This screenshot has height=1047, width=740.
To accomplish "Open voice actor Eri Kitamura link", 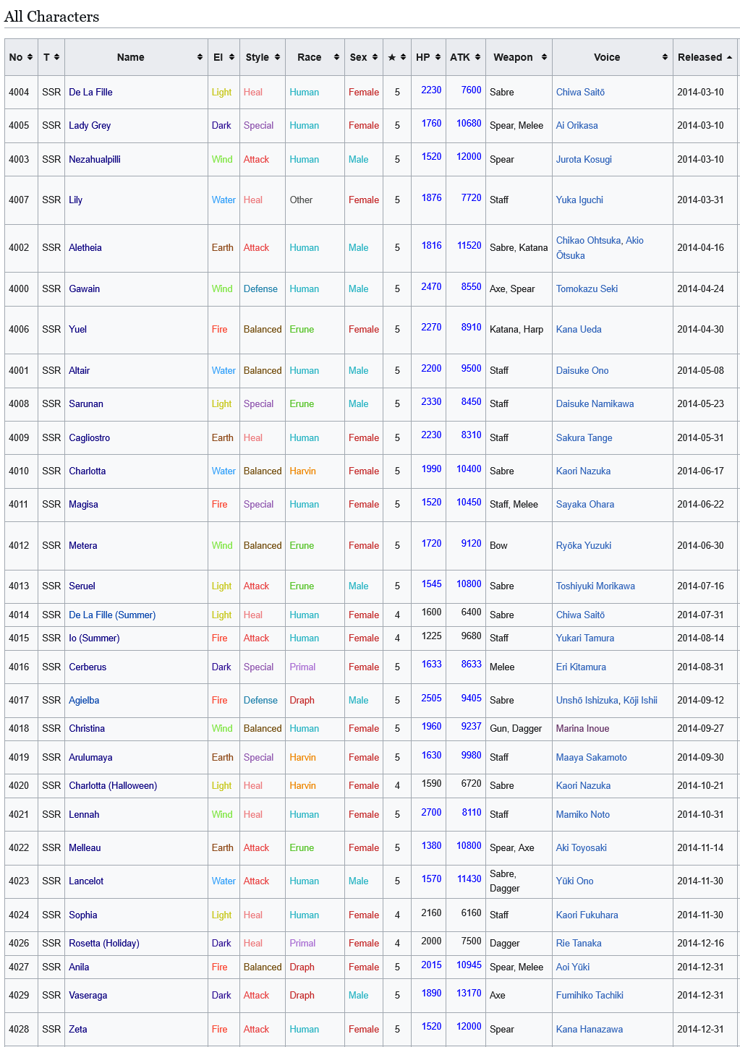I will [581, 667].
